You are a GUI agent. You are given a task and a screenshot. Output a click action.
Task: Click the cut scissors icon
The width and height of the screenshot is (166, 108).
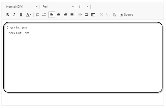101,15
